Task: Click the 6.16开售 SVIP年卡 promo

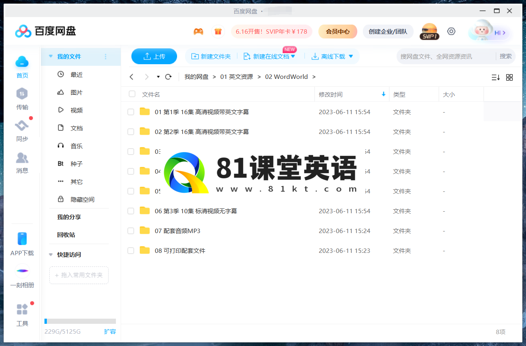Action: [x=272, y=32]
